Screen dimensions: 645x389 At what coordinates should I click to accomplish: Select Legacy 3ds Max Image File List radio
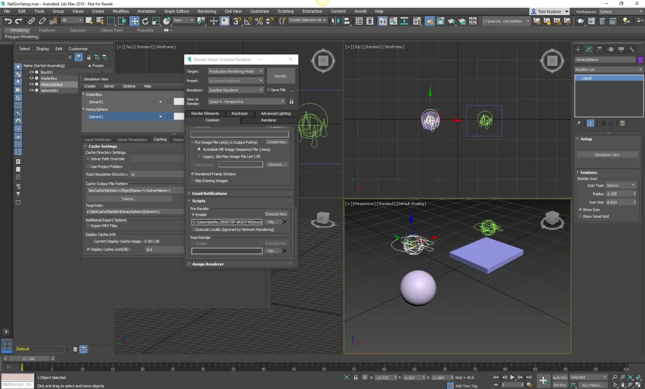pyautogui.click(x=199, y=156)
